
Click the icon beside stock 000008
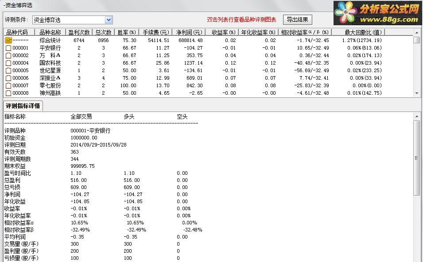(x=8, y=93)
